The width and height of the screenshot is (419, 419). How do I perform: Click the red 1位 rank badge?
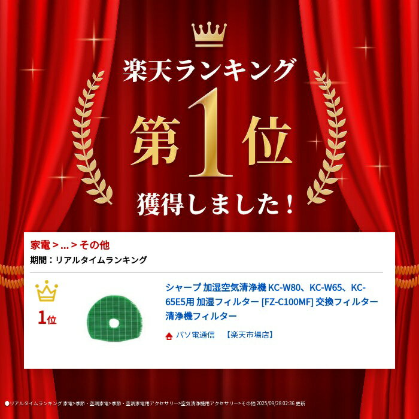point(47,318)
